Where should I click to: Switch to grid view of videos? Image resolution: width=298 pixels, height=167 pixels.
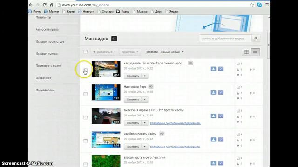(246, 52)
